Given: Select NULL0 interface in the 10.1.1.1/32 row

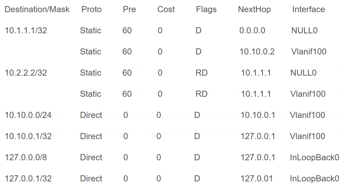Looking at the screenshot, I should pyautogui.click(x=304, y=31).
